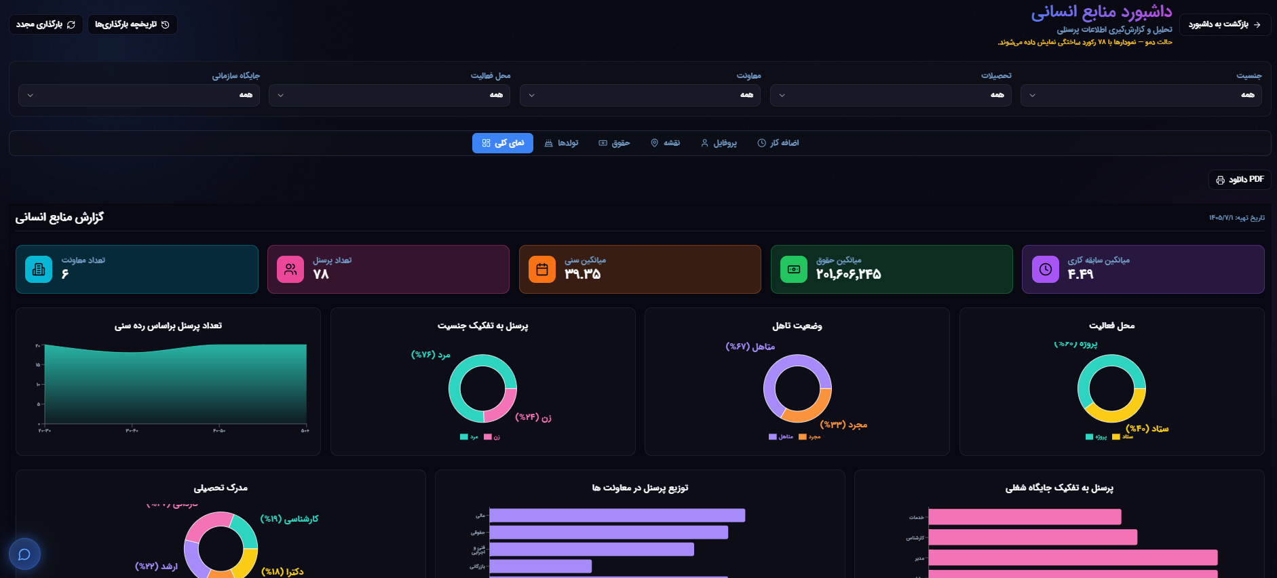
Task: Open the حقوق tab
Action: [614, 143]
